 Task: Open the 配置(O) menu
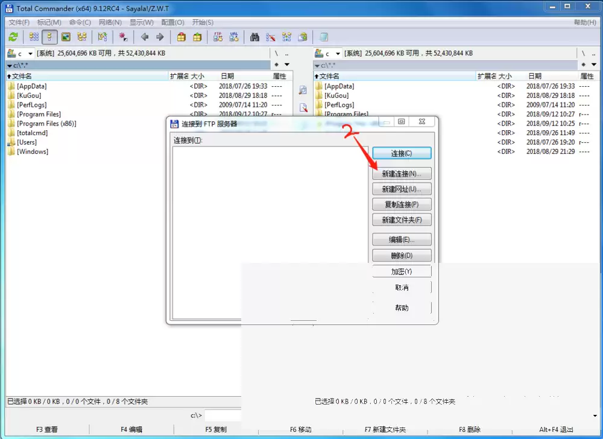pyautogui.click(x=172, y=22)
